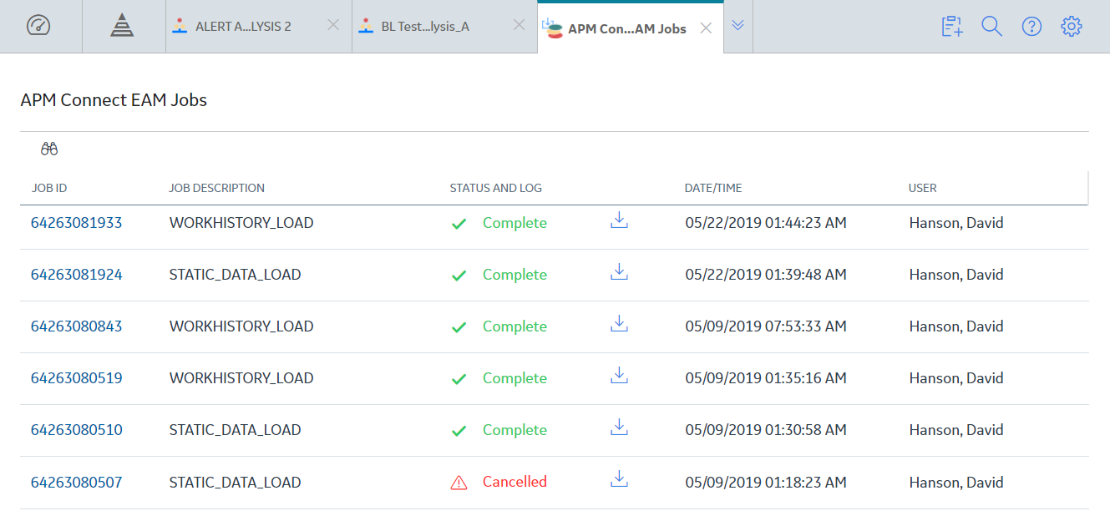Open job ID 64263080519 link
The image size is (1110, 511).
coord(77,378)
